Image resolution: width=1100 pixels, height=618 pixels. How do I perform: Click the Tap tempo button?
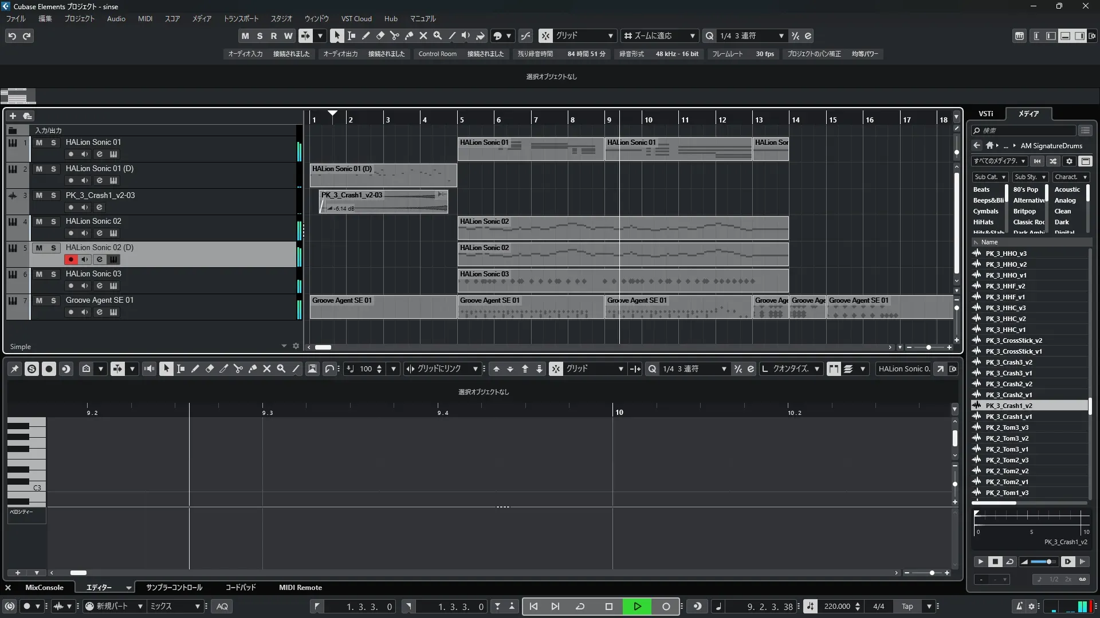(907, 606)
